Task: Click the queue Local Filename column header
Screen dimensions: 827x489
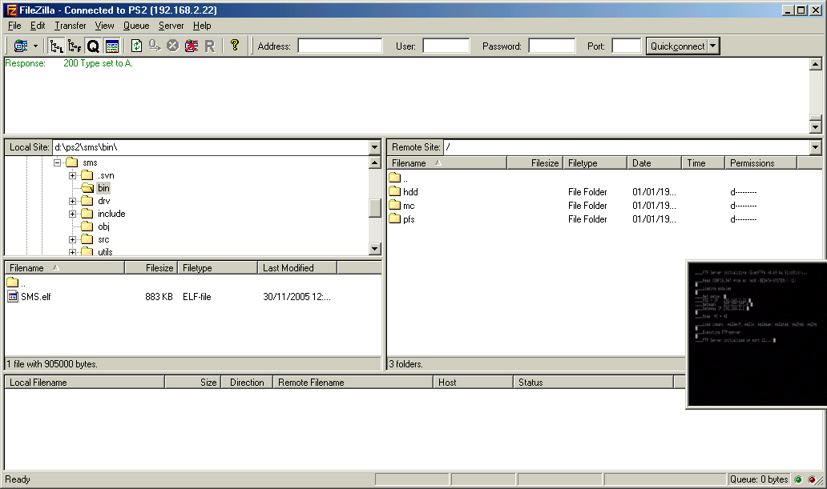Action: [84, 383]
